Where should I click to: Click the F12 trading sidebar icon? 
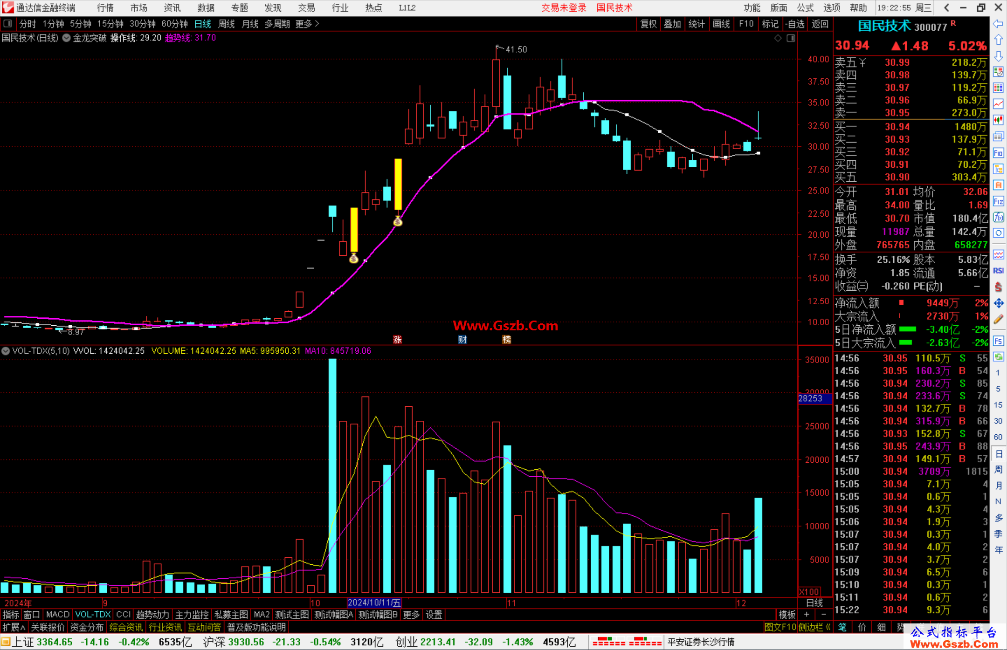pos(998,201)
